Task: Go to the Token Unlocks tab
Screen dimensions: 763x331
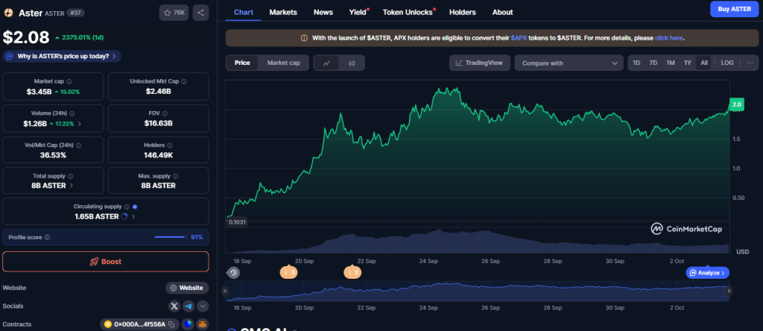Action: click(x=408, y=13)
